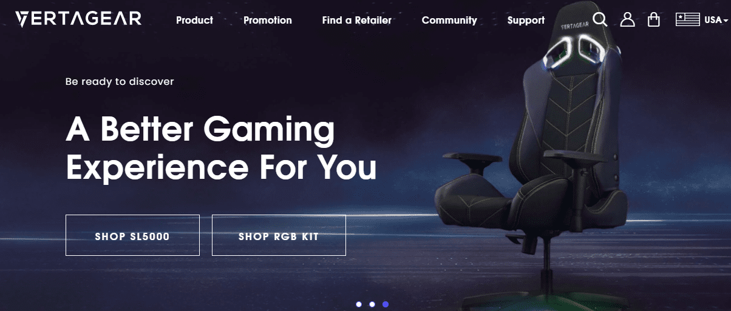Image resolution: width=731 pixels, height=311 pixels.
Task: Click the SHOP RGB KIT button
Action: (x=279, y=235)
